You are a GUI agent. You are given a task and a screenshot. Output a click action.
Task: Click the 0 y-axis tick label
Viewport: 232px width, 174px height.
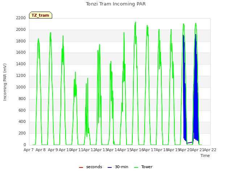[x=25, y=145]
